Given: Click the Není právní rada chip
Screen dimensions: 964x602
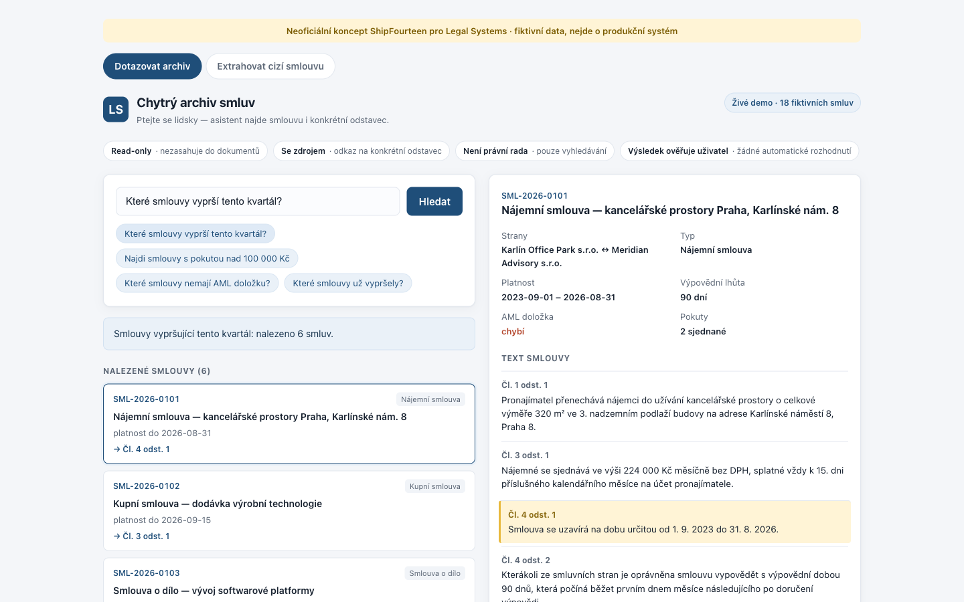Looking at the screenshot, I should pyautogui.click(x=535, y=151).
